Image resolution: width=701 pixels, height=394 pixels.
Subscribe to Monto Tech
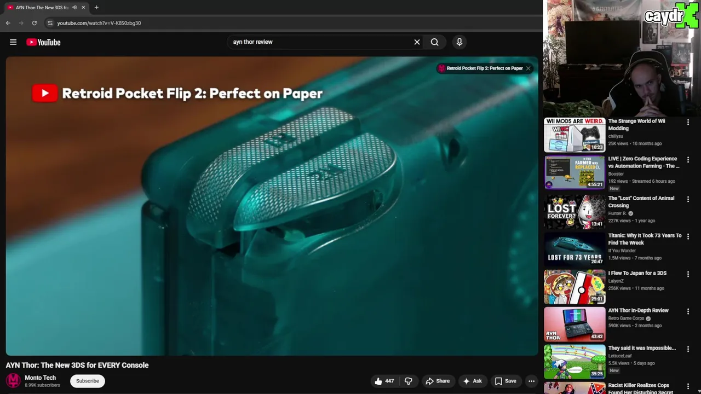[88, 381]
